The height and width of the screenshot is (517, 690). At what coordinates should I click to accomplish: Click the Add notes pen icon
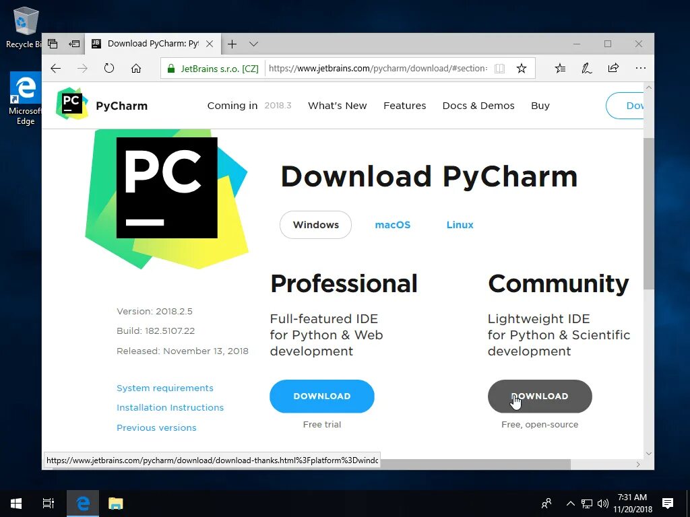point(587,68)
